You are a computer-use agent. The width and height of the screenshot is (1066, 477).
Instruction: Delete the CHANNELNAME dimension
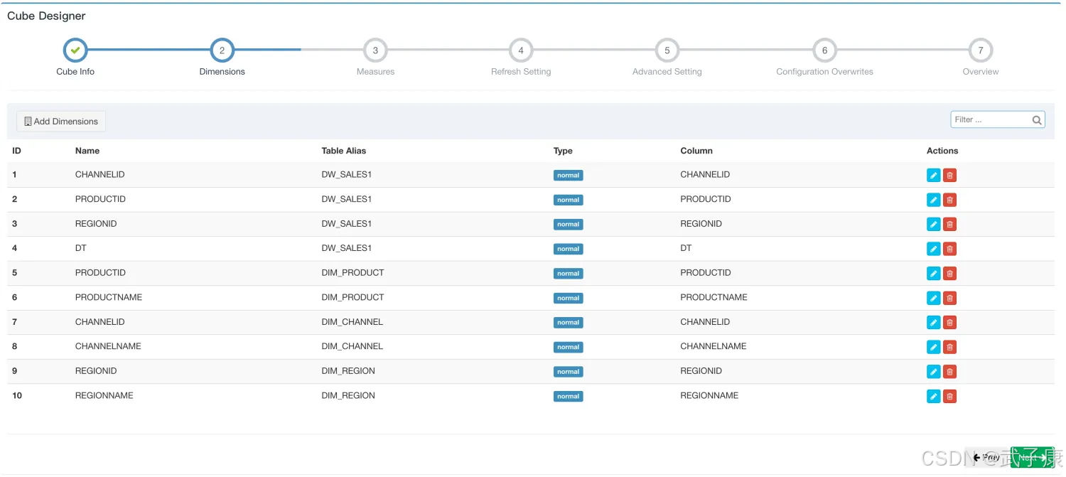(949, 347)
